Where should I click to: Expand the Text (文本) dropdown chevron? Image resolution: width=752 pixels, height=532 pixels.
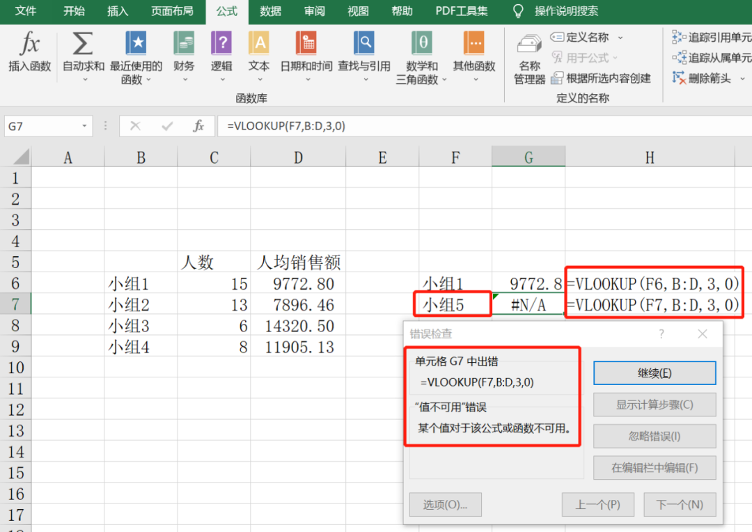tap(260, 79)
